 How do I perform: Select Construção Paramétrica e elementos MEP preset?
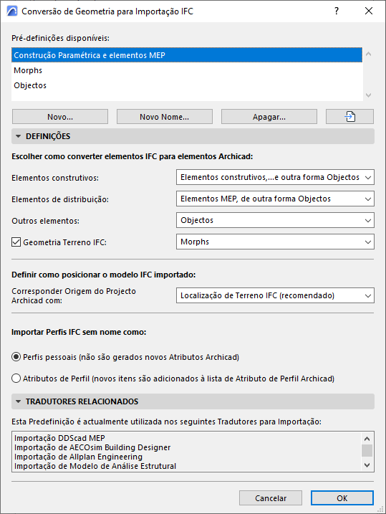click(187, 55)
